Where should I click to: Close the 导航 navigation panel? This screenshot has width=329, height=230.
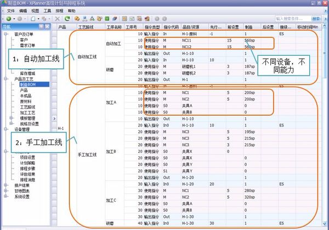47,26
